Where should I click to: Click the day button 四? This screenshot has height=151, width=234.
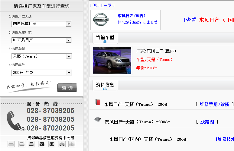[42, 144]
